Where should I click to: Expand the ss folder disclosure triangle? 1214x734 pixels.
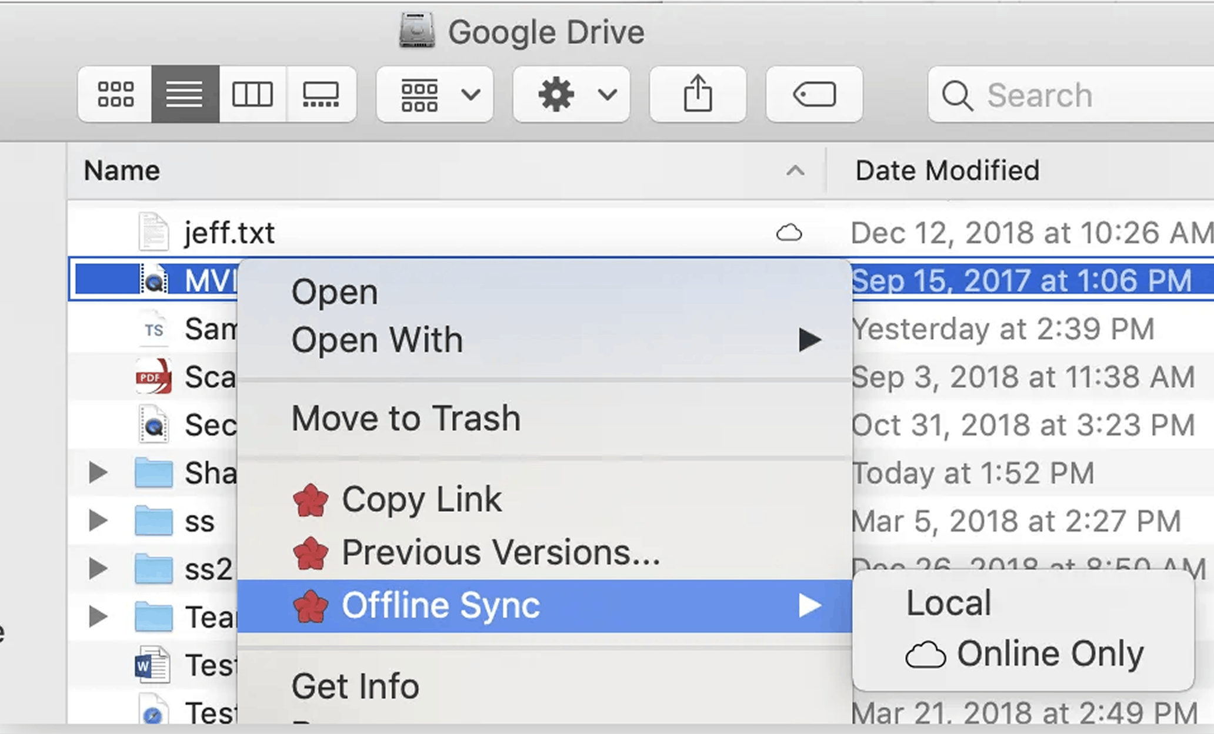(x=98, y=521)
